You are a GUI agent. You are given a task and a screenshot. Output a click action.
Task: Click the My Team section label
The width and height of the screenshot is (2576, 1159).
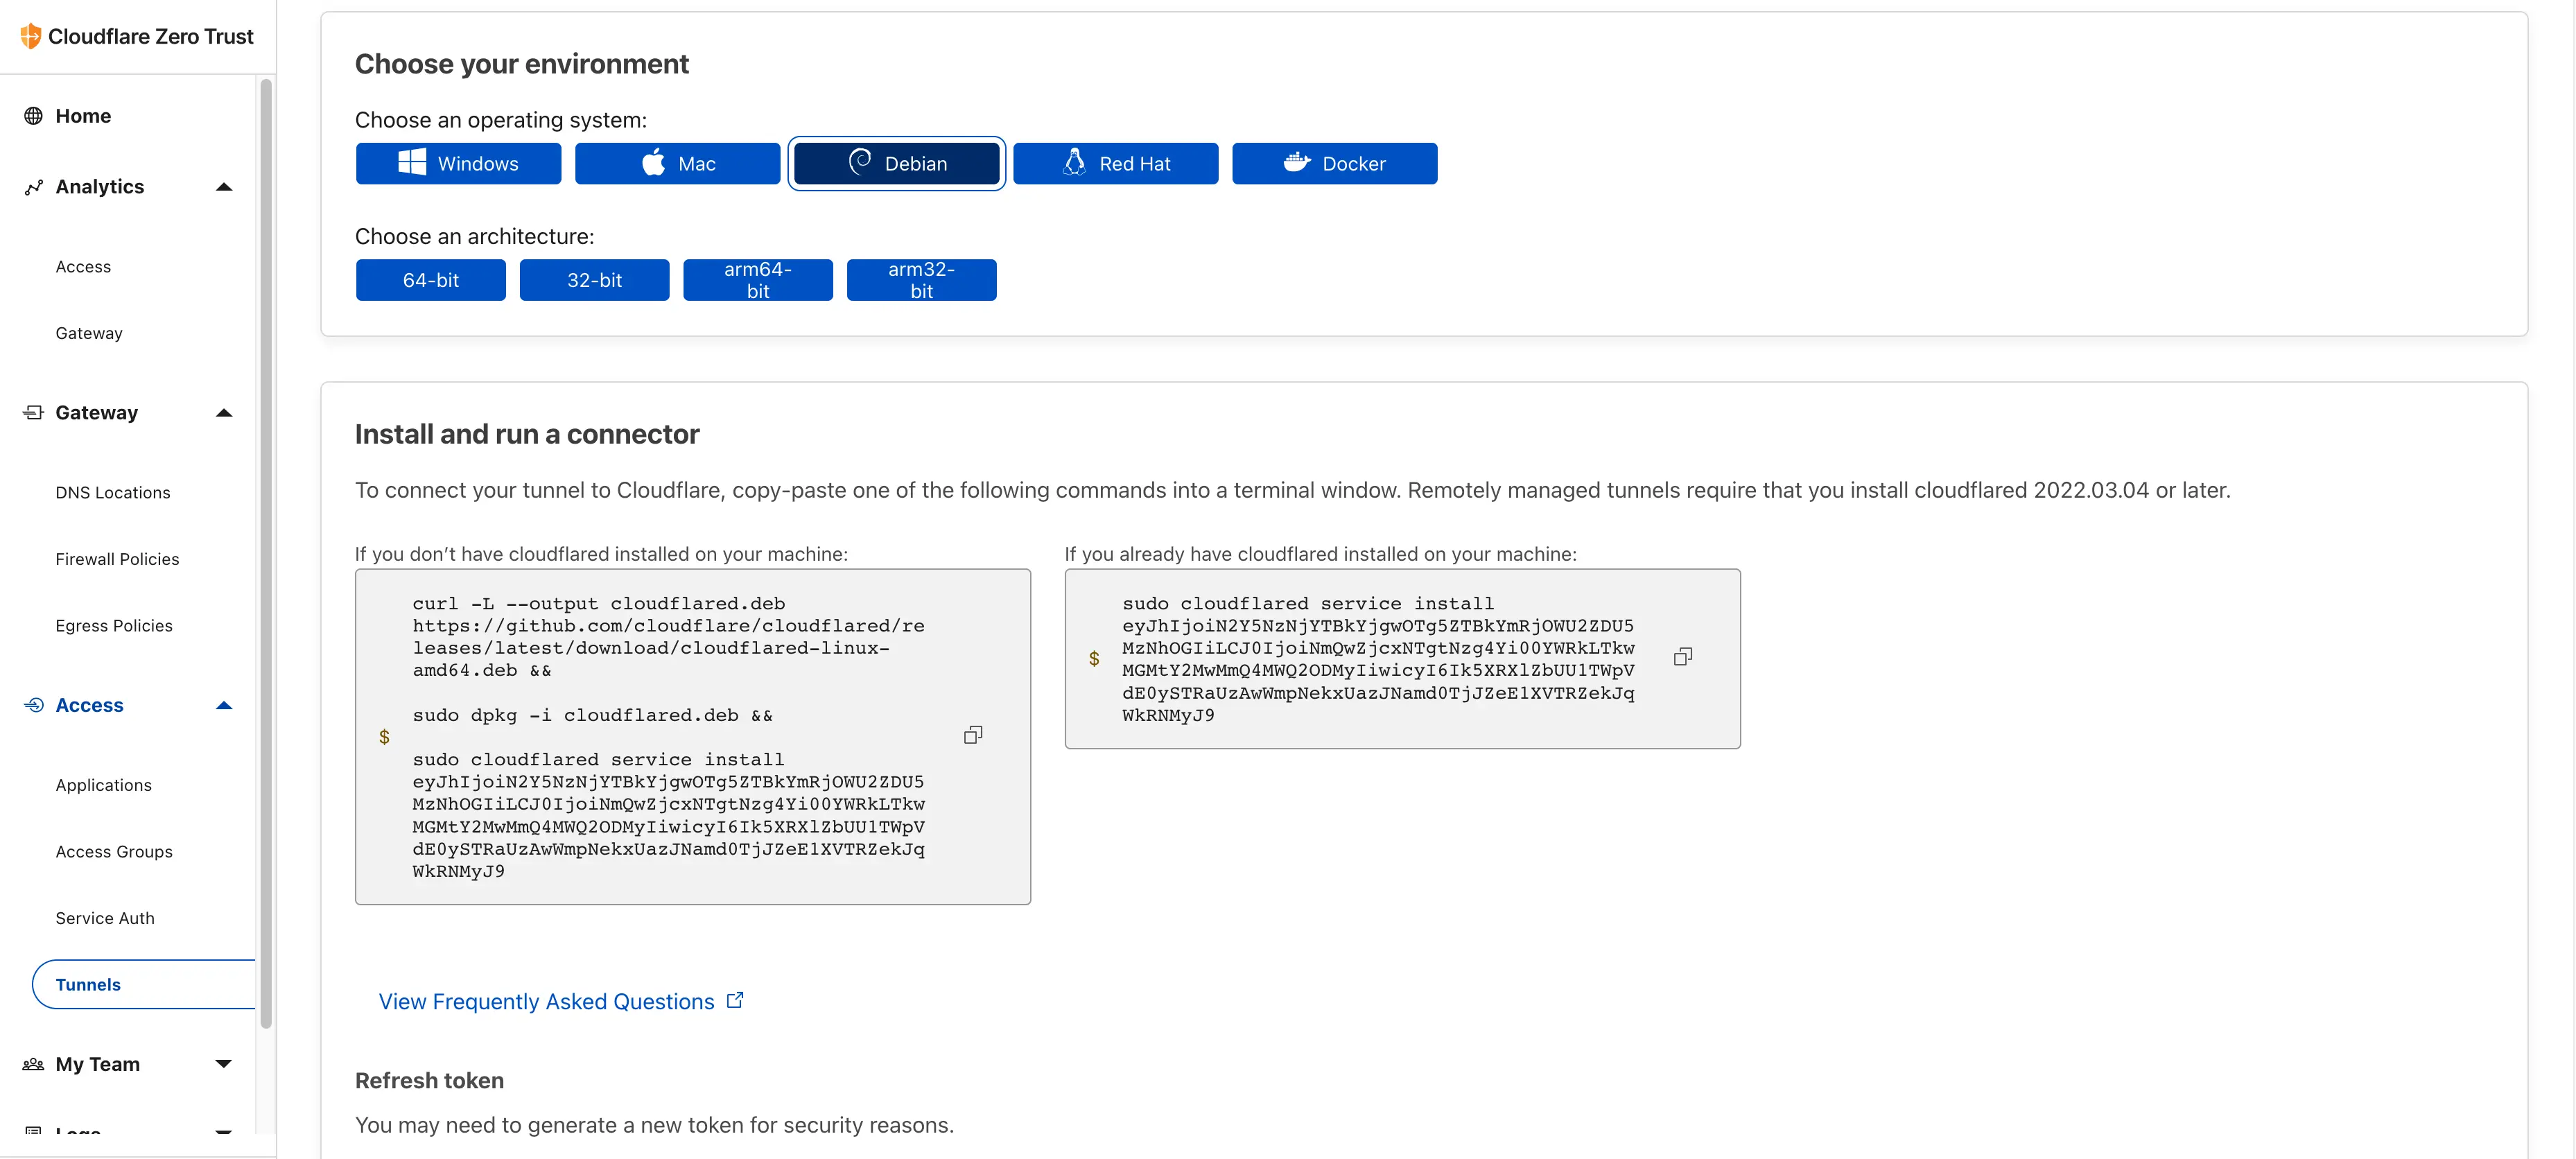click(x=97, y=1064)
